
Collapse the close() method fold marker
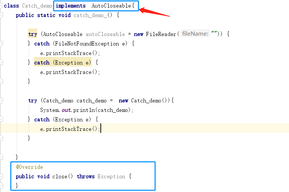(x=1, y=176)
